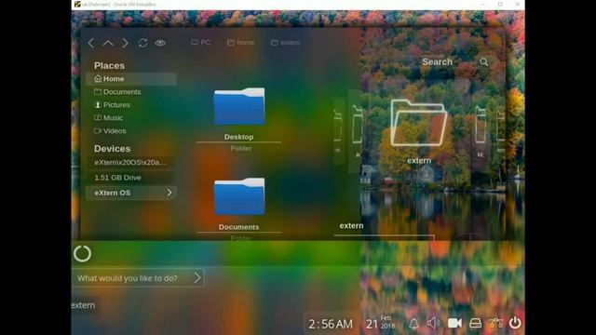Open the 2:56 AM clock
Image resolution: width=596 pixels, height=335 pixels.
(331, 324)
